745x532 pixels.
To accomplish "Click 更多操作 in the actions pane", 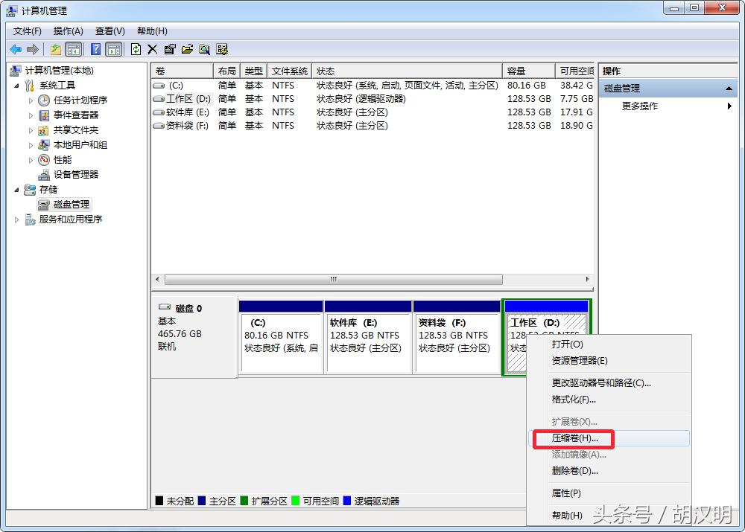I will (640, 106).
